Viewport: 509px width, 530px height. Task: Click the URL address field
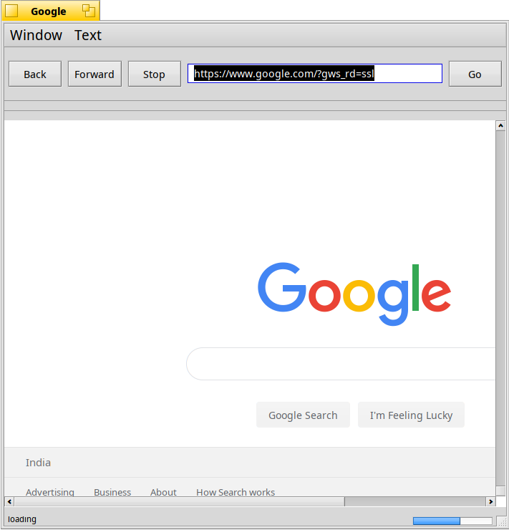315,73
